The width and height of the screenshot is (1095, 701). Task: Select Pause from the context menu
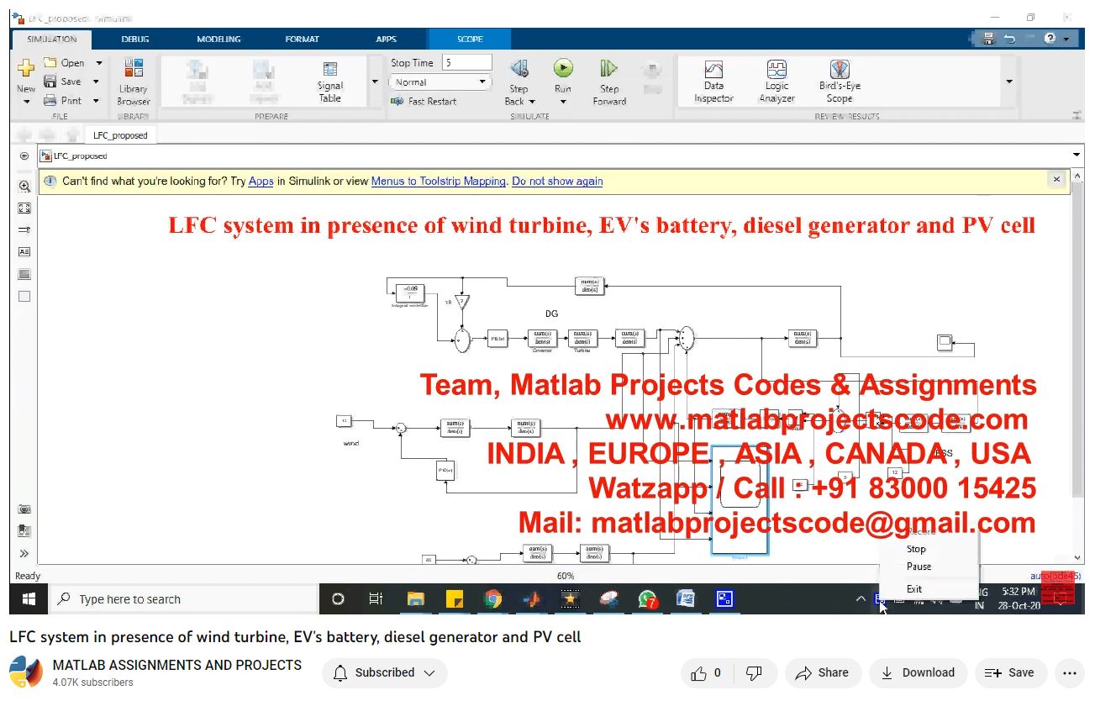[x=917, y=567]
